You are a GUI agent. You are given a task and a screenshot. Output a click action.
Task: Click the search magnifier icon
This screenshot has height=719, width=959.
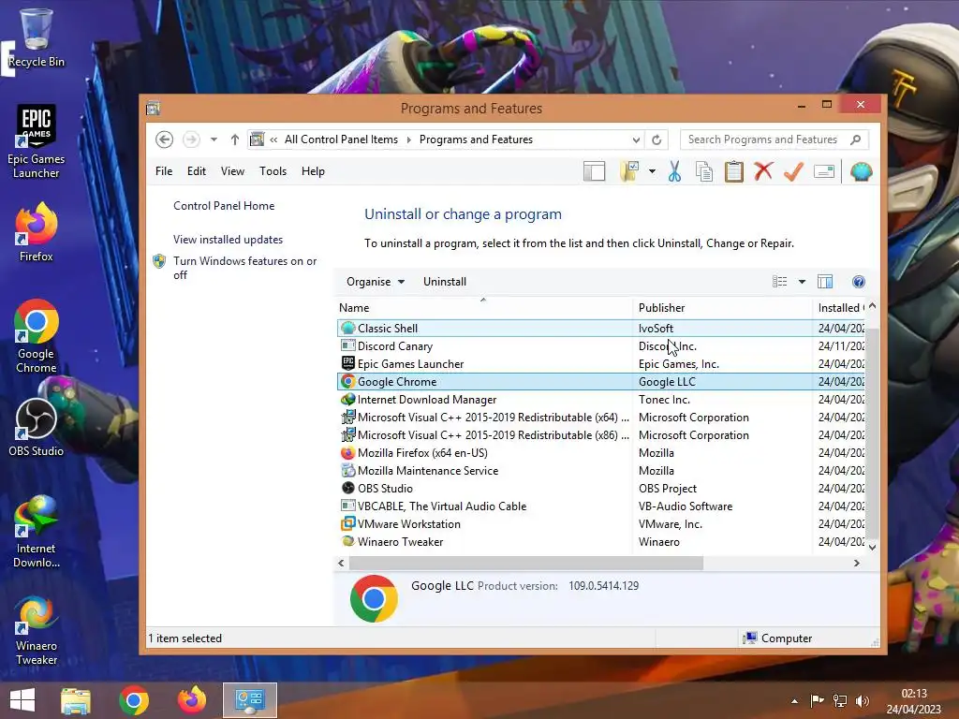pos(856,140)
